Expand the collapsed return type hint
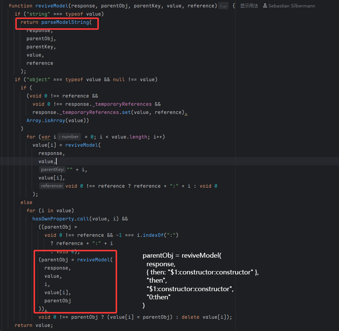 click(223, 6)
